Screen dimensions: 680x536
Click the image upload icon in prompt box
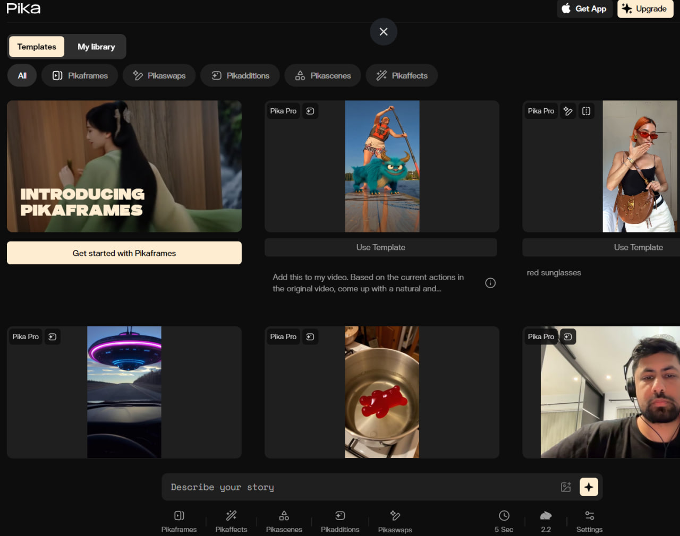coord(566,487)
